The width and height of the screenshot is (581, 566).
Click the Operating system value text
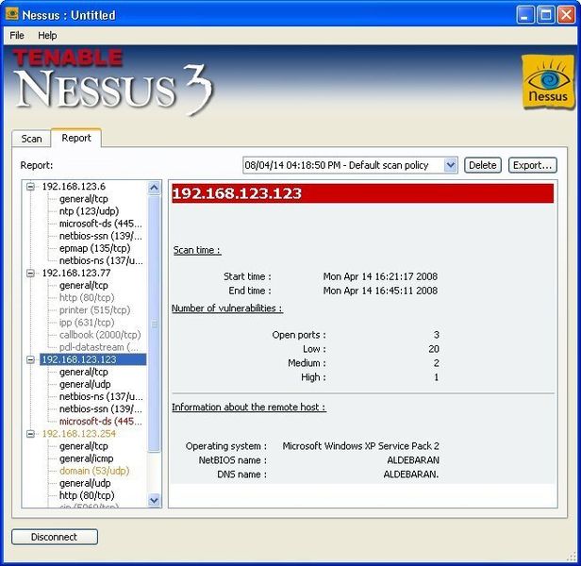[x=360, y=446]
